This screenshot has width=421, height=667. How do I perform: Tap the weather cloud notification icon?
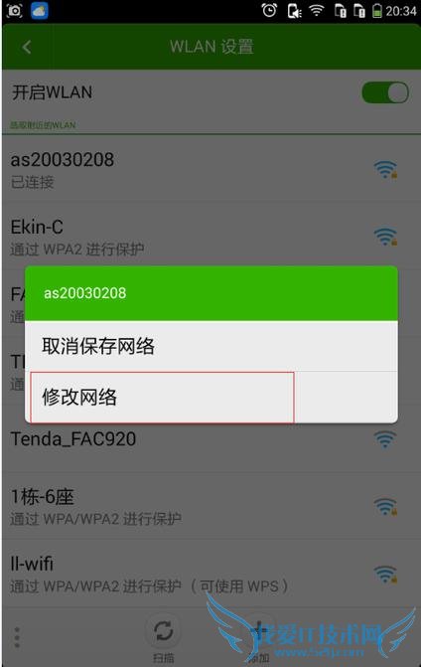click(39, 10)
